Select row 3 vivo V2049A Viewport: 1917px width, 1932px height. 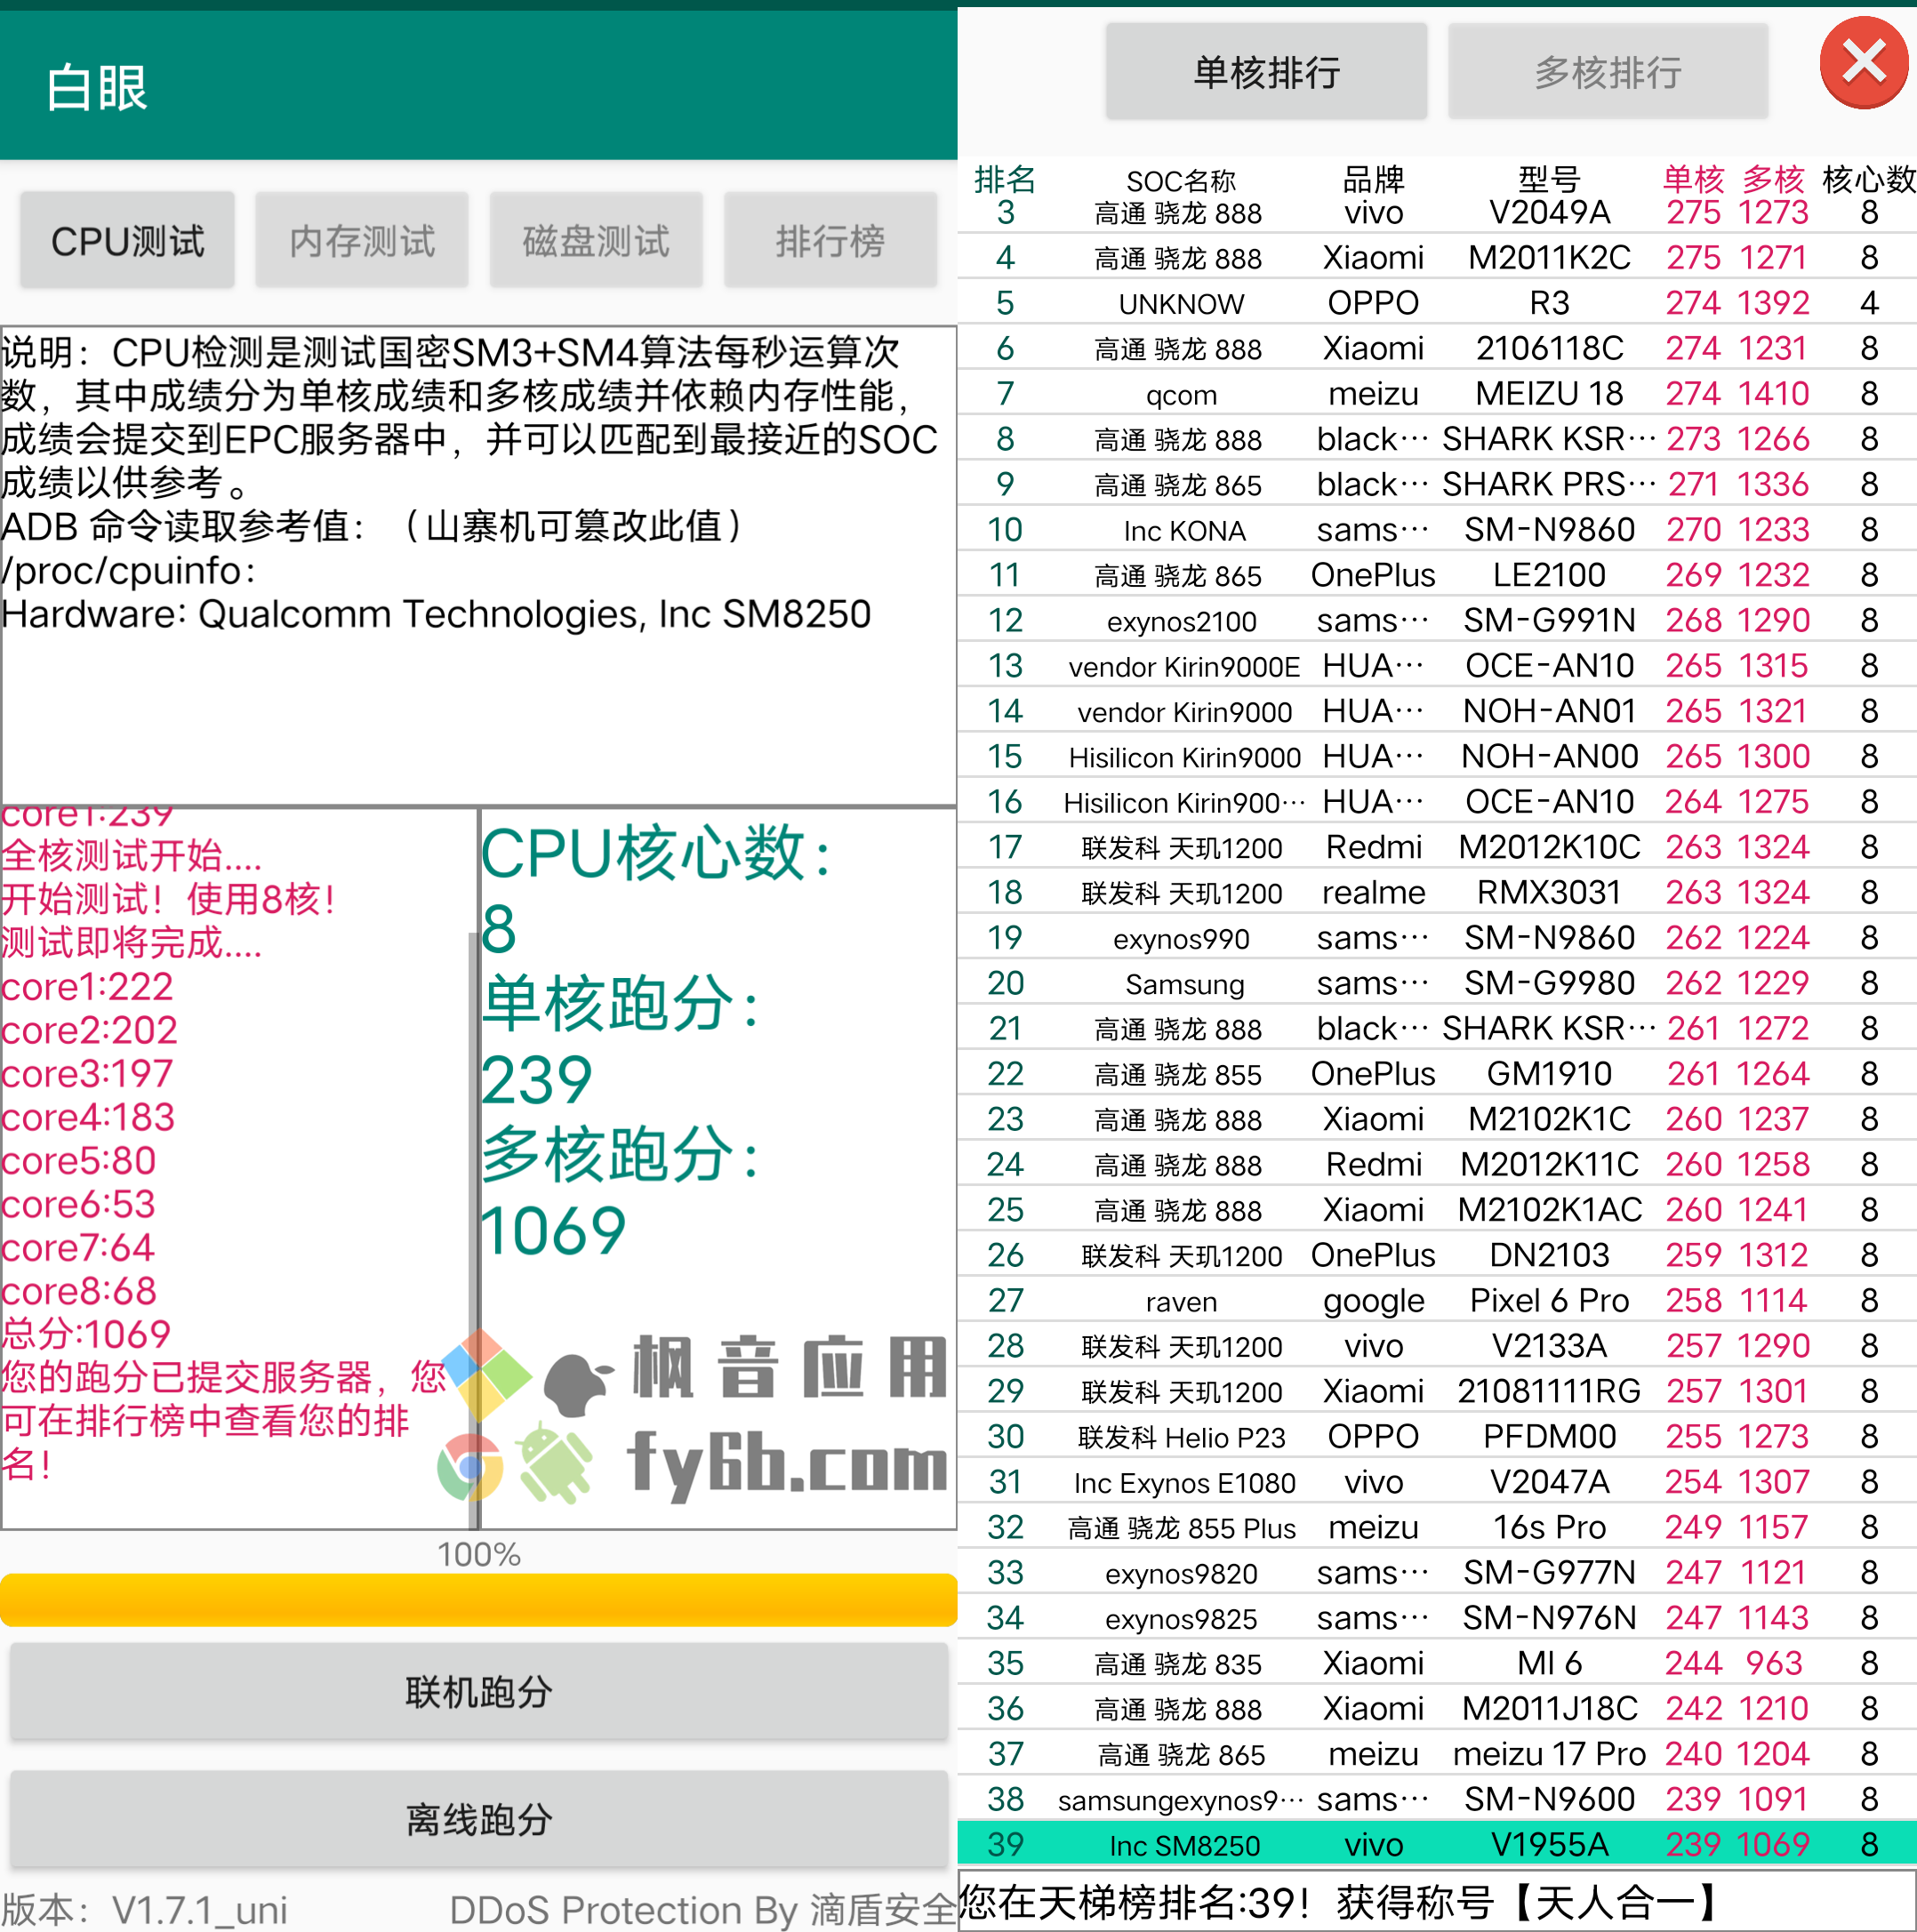pos(1437,212)
